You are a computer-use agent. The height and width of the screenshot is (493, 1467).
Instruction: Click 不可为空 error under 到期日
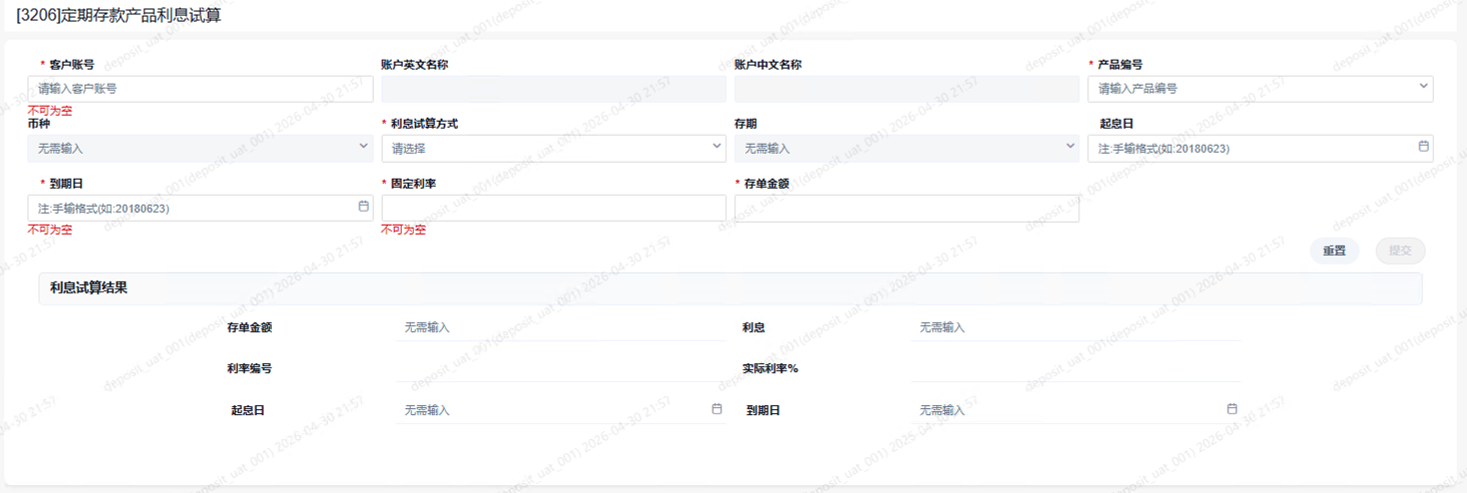tap(50, 230)
